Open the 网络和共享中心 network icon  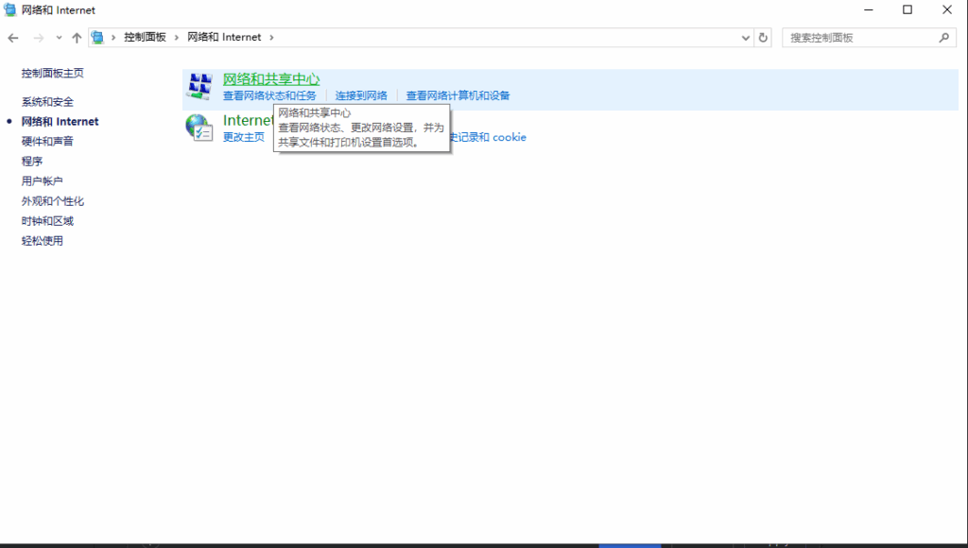click(x=199, y=87)
